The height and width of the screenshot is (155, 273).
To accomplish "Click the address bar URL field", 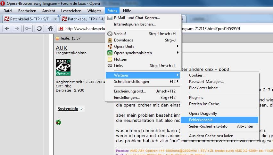I will tap(165, 29).
